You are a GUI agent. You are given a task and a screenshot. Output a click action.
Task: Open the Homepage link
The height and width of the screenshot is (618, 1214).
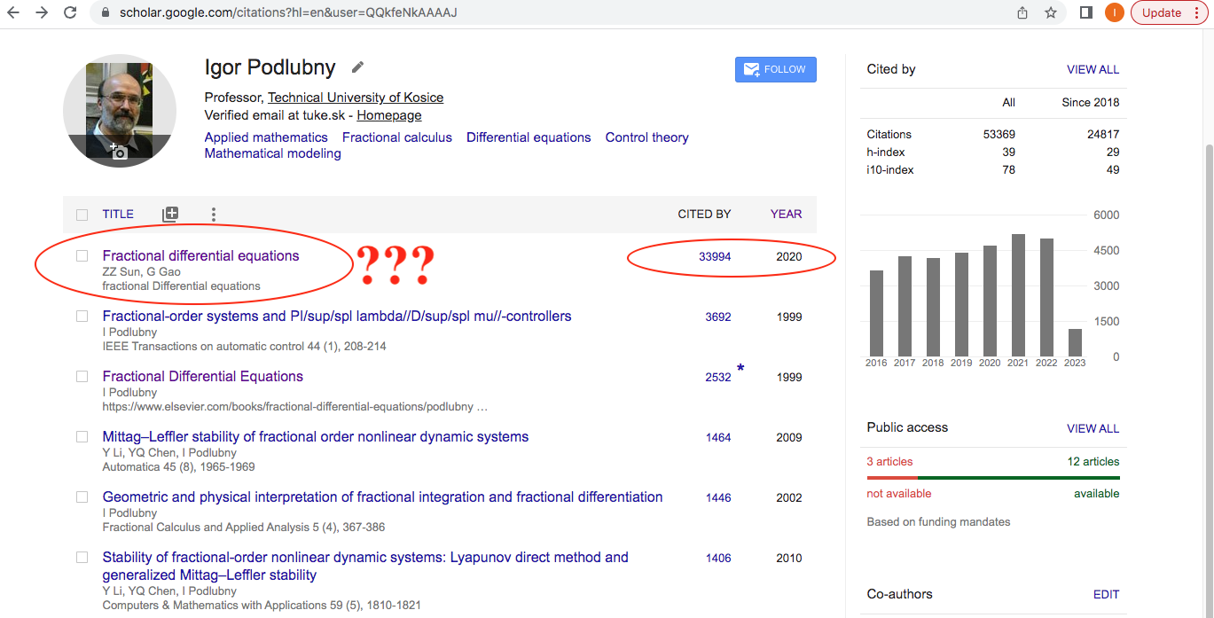[x=389, y=115]
